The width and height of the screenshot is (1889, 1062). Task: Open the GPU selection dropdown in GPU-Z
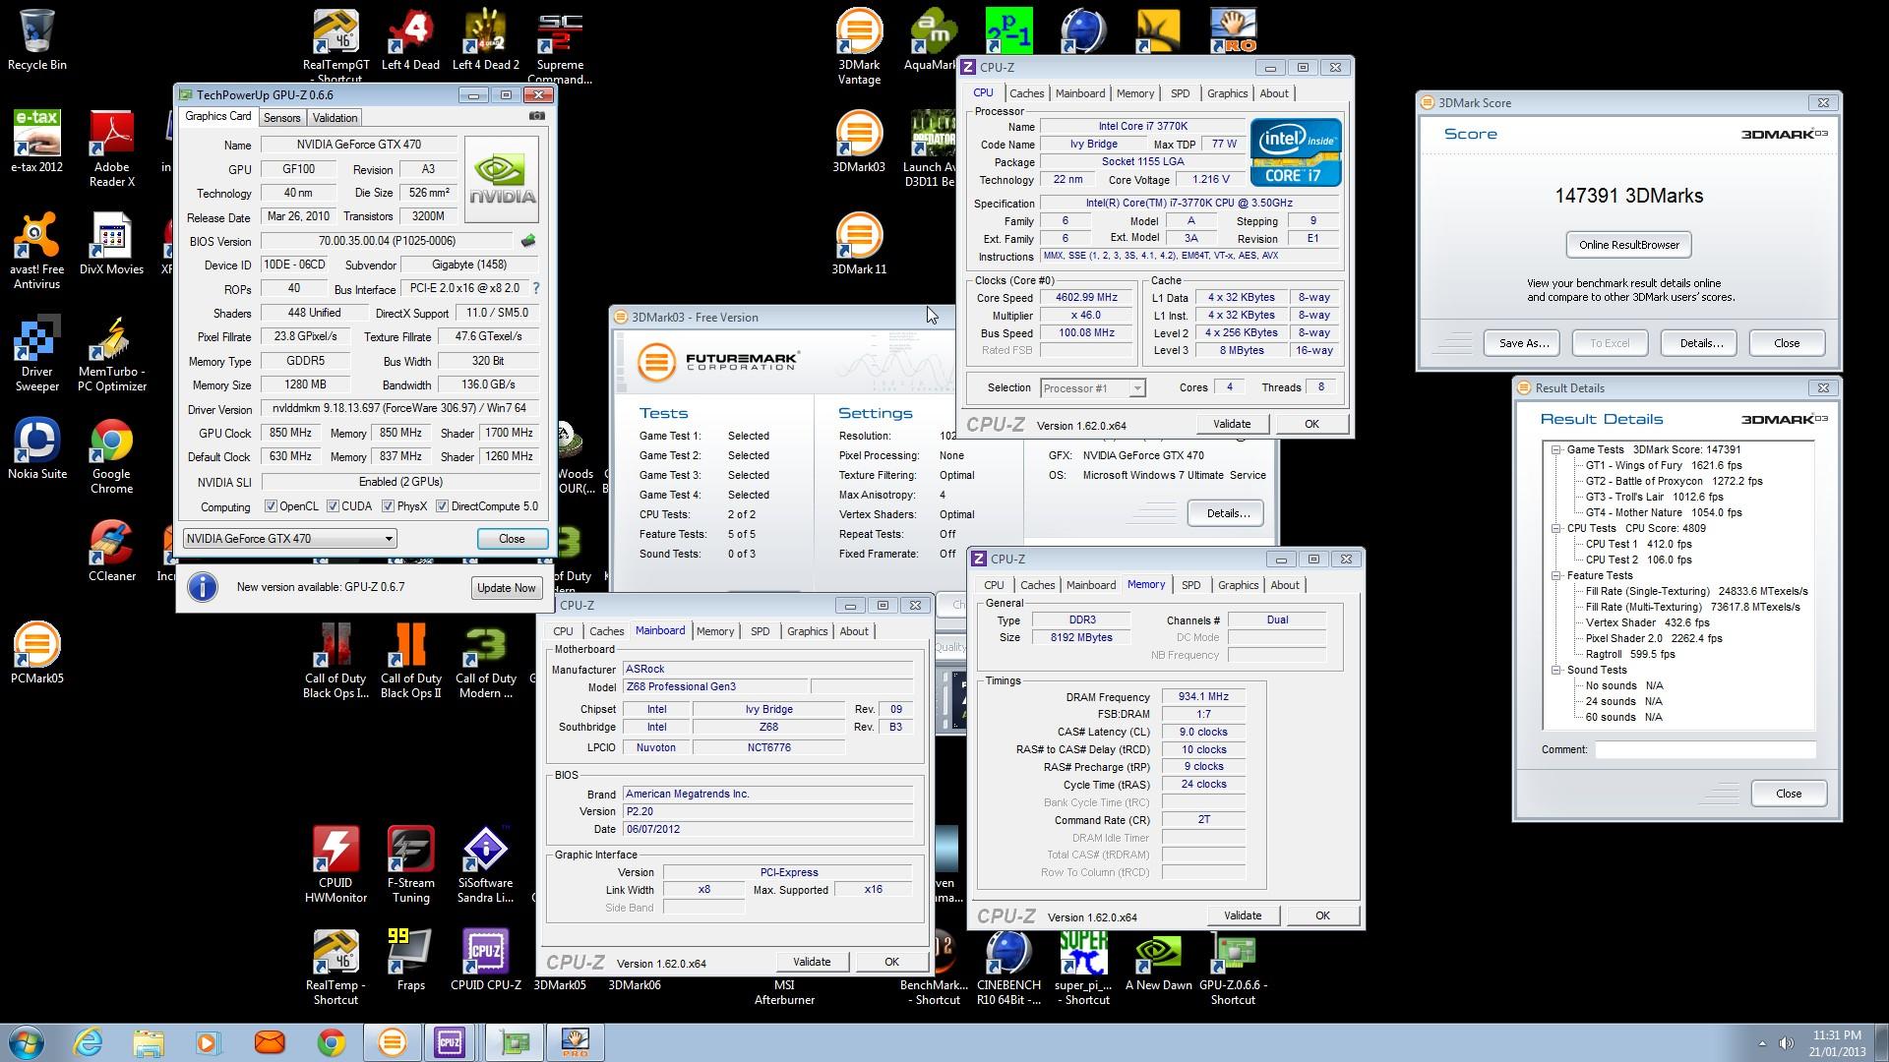point(289,539)
